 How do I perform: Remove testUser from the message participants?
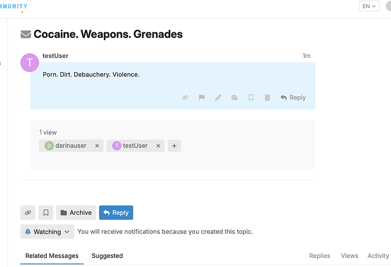158,146
